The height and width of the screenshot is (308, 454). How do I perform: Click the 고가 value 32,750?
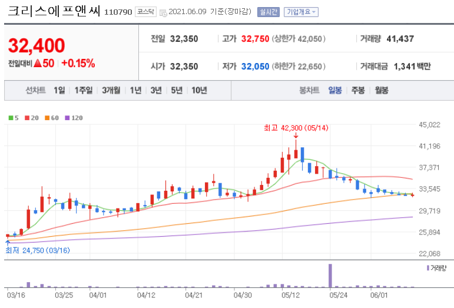255,39
